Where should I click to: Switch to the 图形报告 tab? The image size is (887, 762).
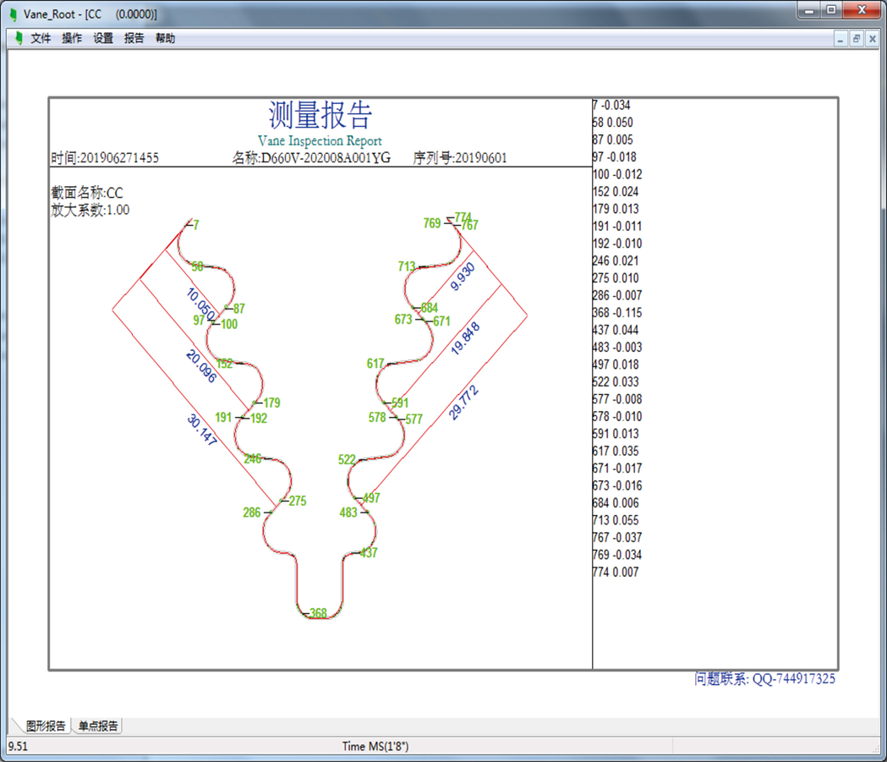(x=46, y=726)
